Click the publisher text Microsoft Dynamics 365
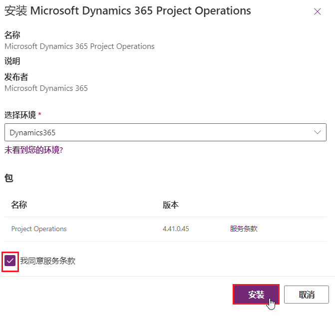Screen dimensions: 335x321 tap(46, 88)
